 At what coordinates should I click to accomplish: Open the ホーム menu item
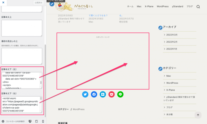(x=130, y=6)
